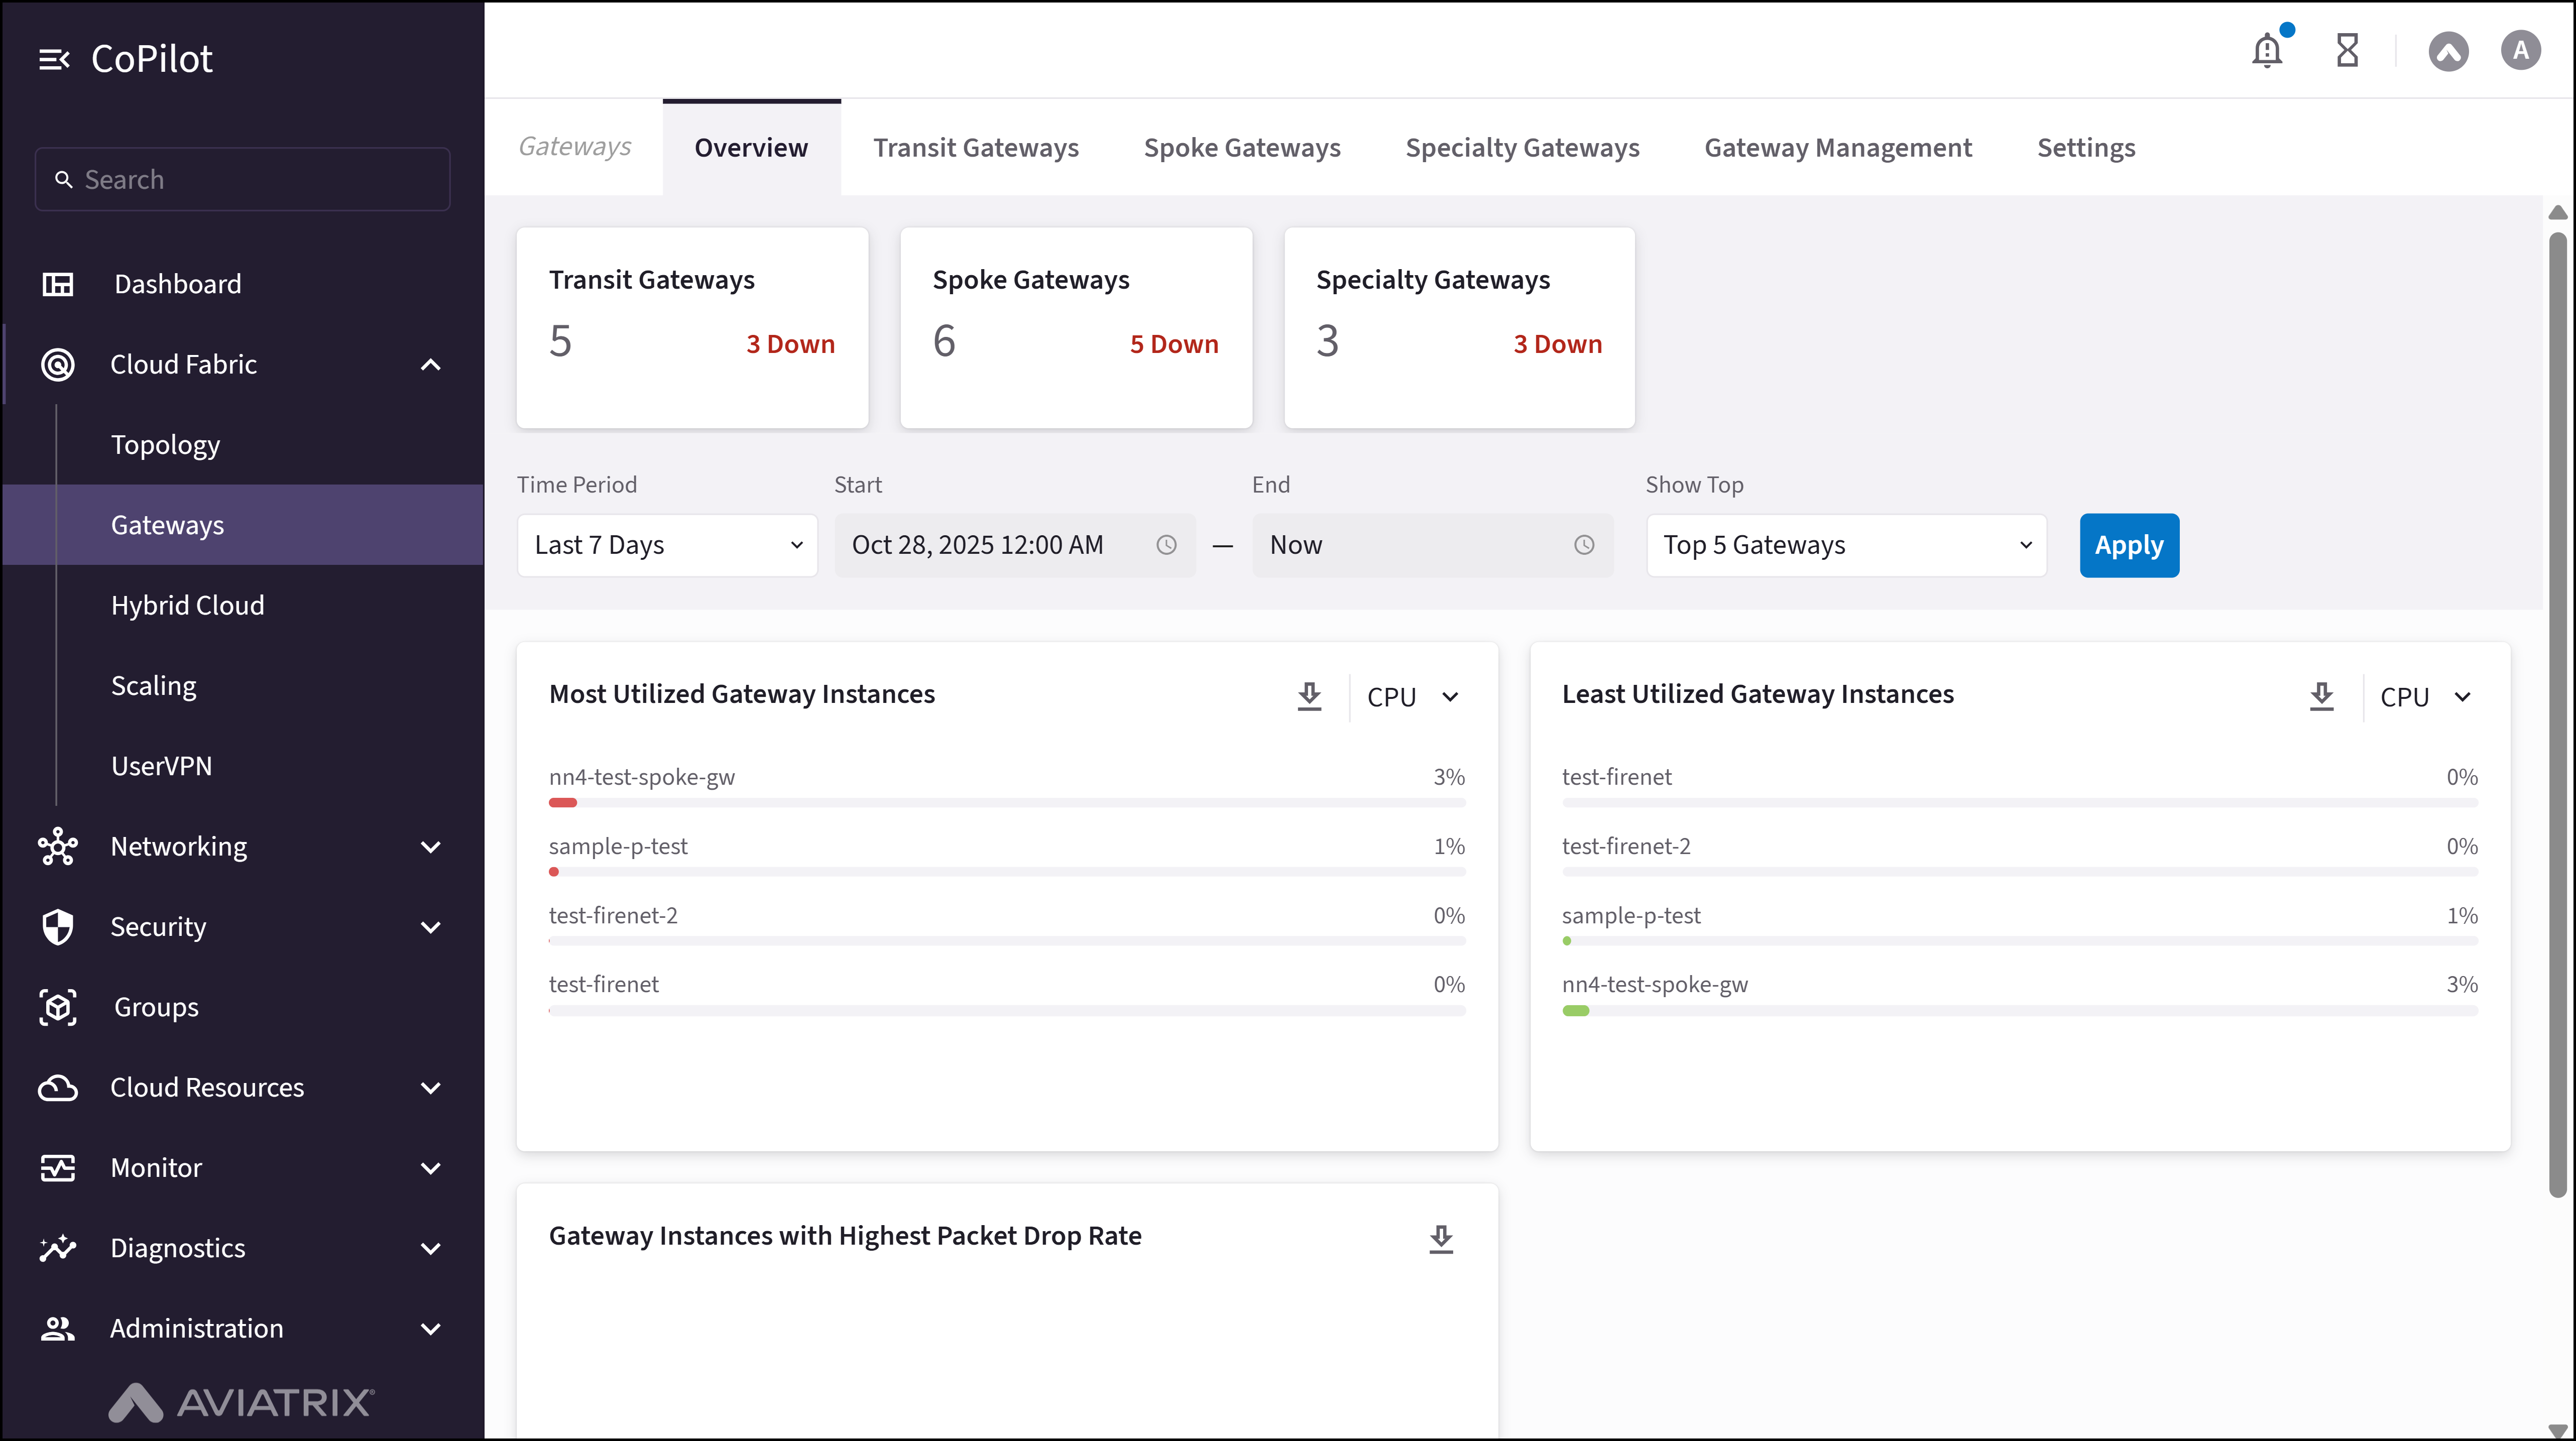Open the Time Period dropdown
The height and width of the screenshot is (1441, 2576).
(667, 545)
